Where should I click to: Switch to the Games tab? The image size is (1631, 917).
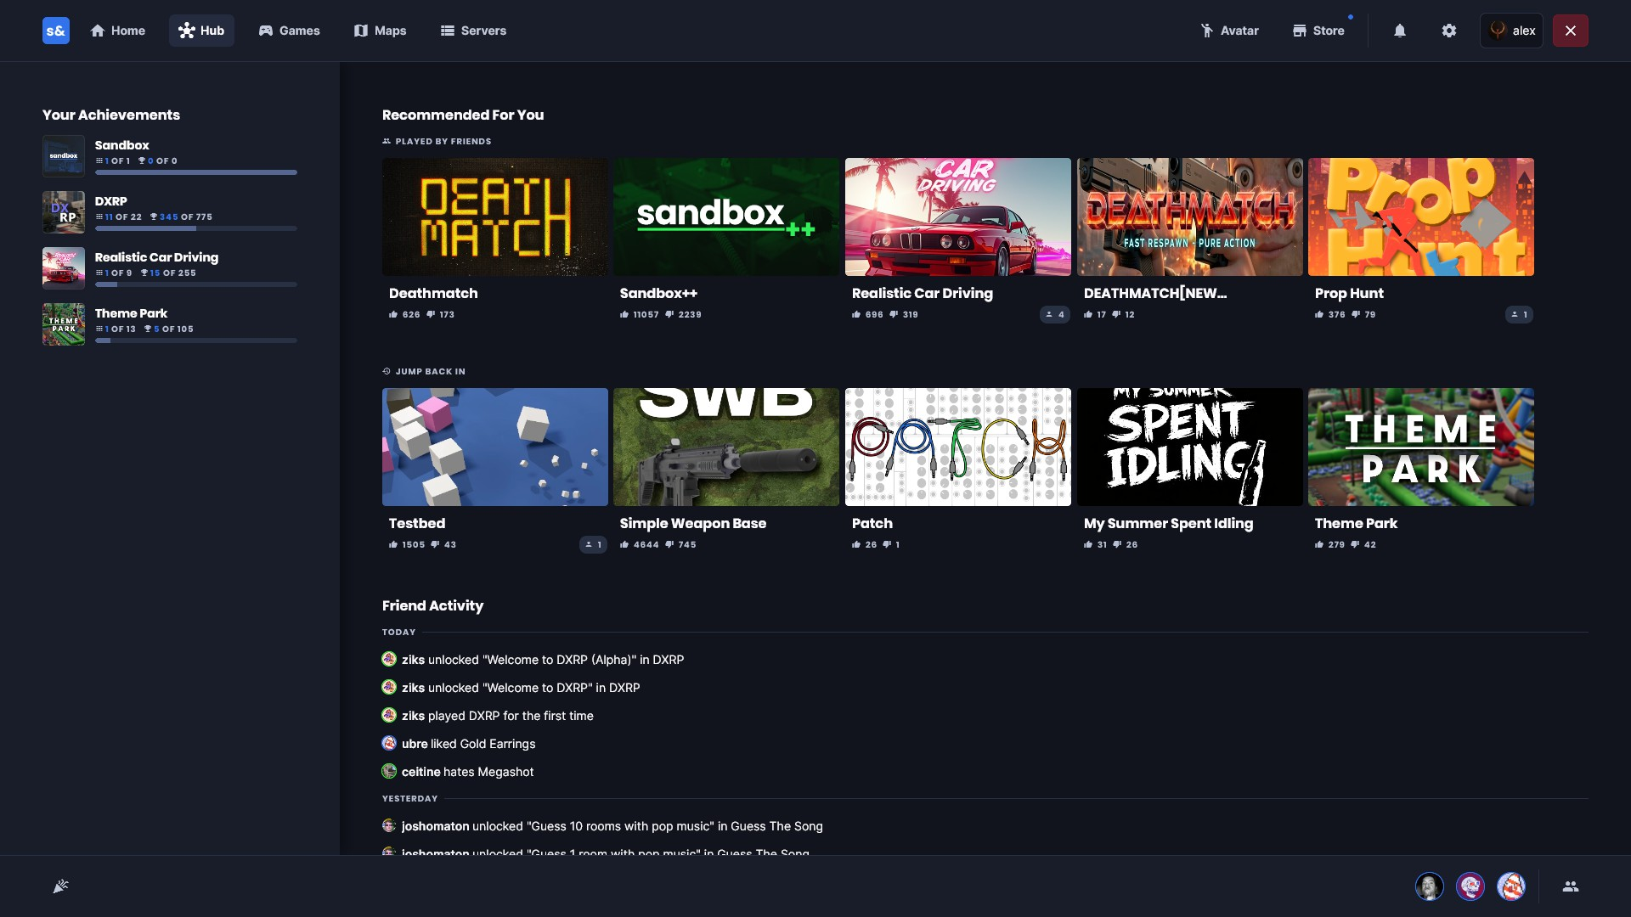[289, 31]
